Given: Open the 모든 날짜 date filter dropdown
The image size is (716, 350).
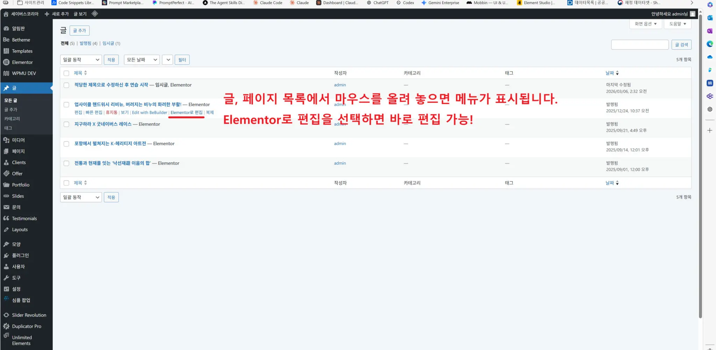Looking at the screenshot, I should (x=142, y=60).
